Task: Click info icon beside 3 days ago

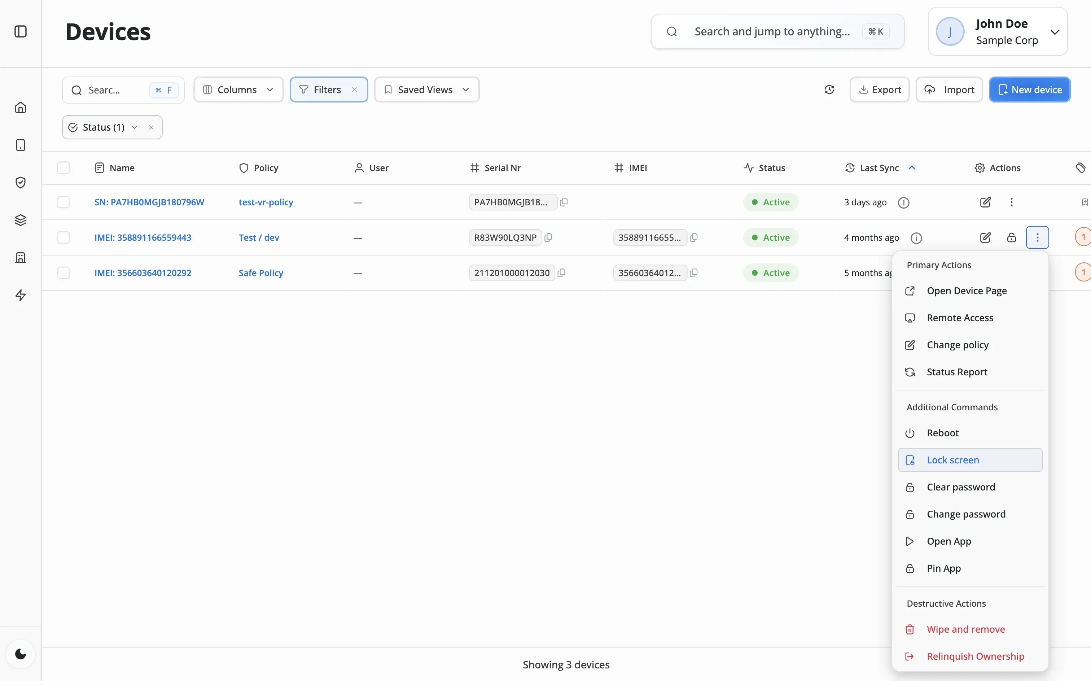Action: pyautogui.click(x=903, y=202)
